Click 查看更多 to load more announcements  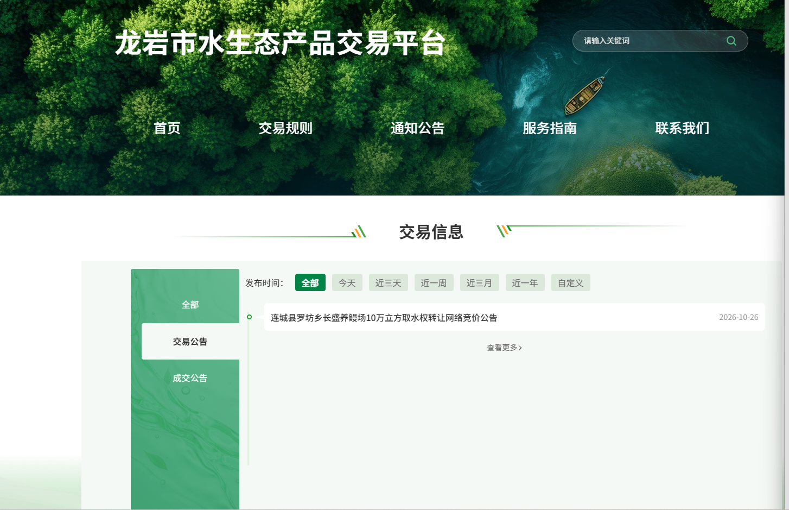click(x=504, y=348)
